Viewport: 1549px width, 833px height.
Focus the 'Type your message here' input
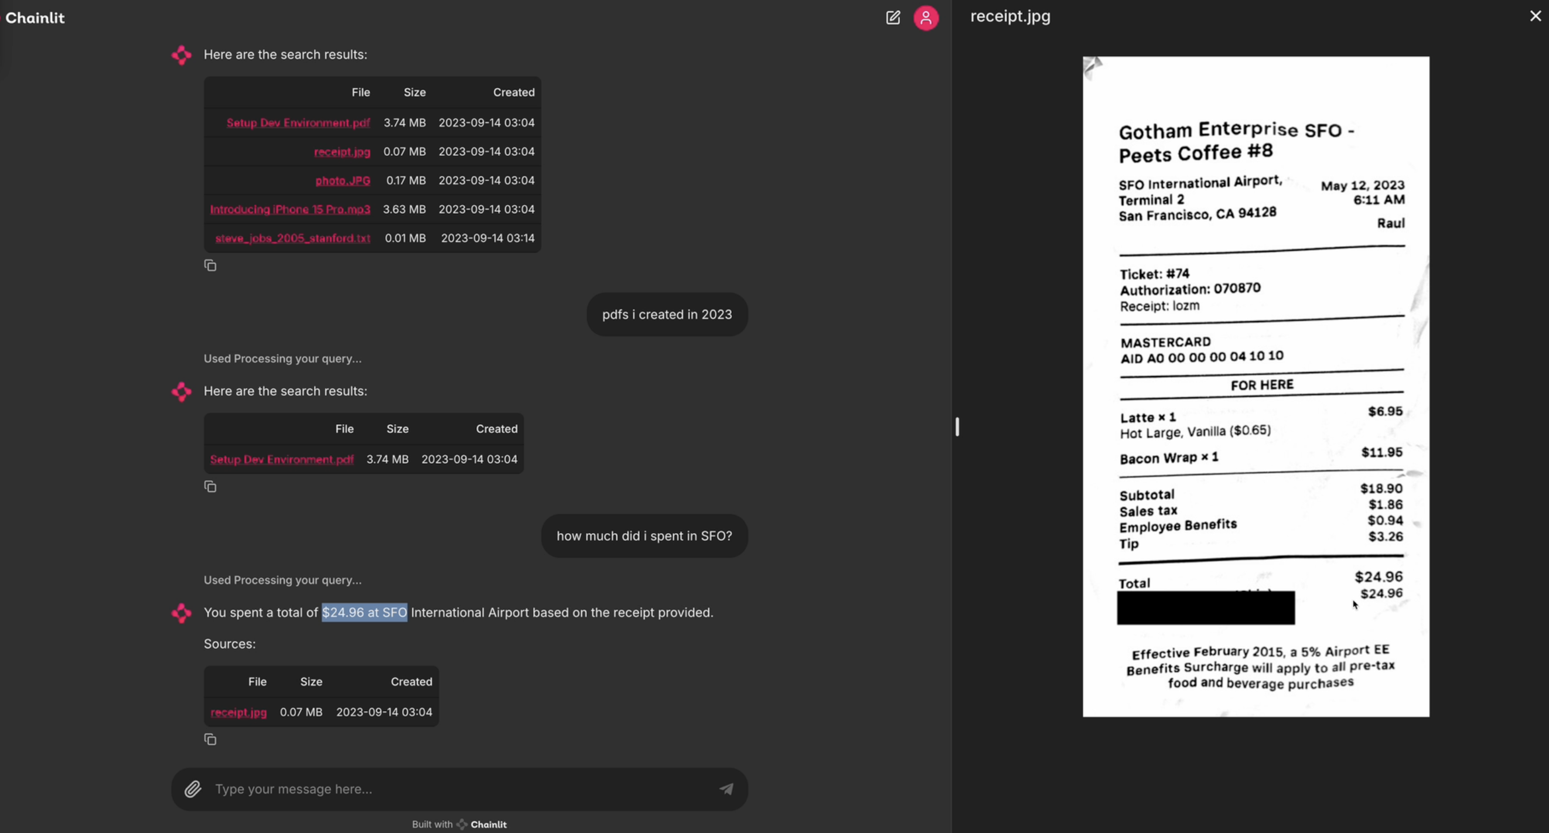(x=460, y=788)
